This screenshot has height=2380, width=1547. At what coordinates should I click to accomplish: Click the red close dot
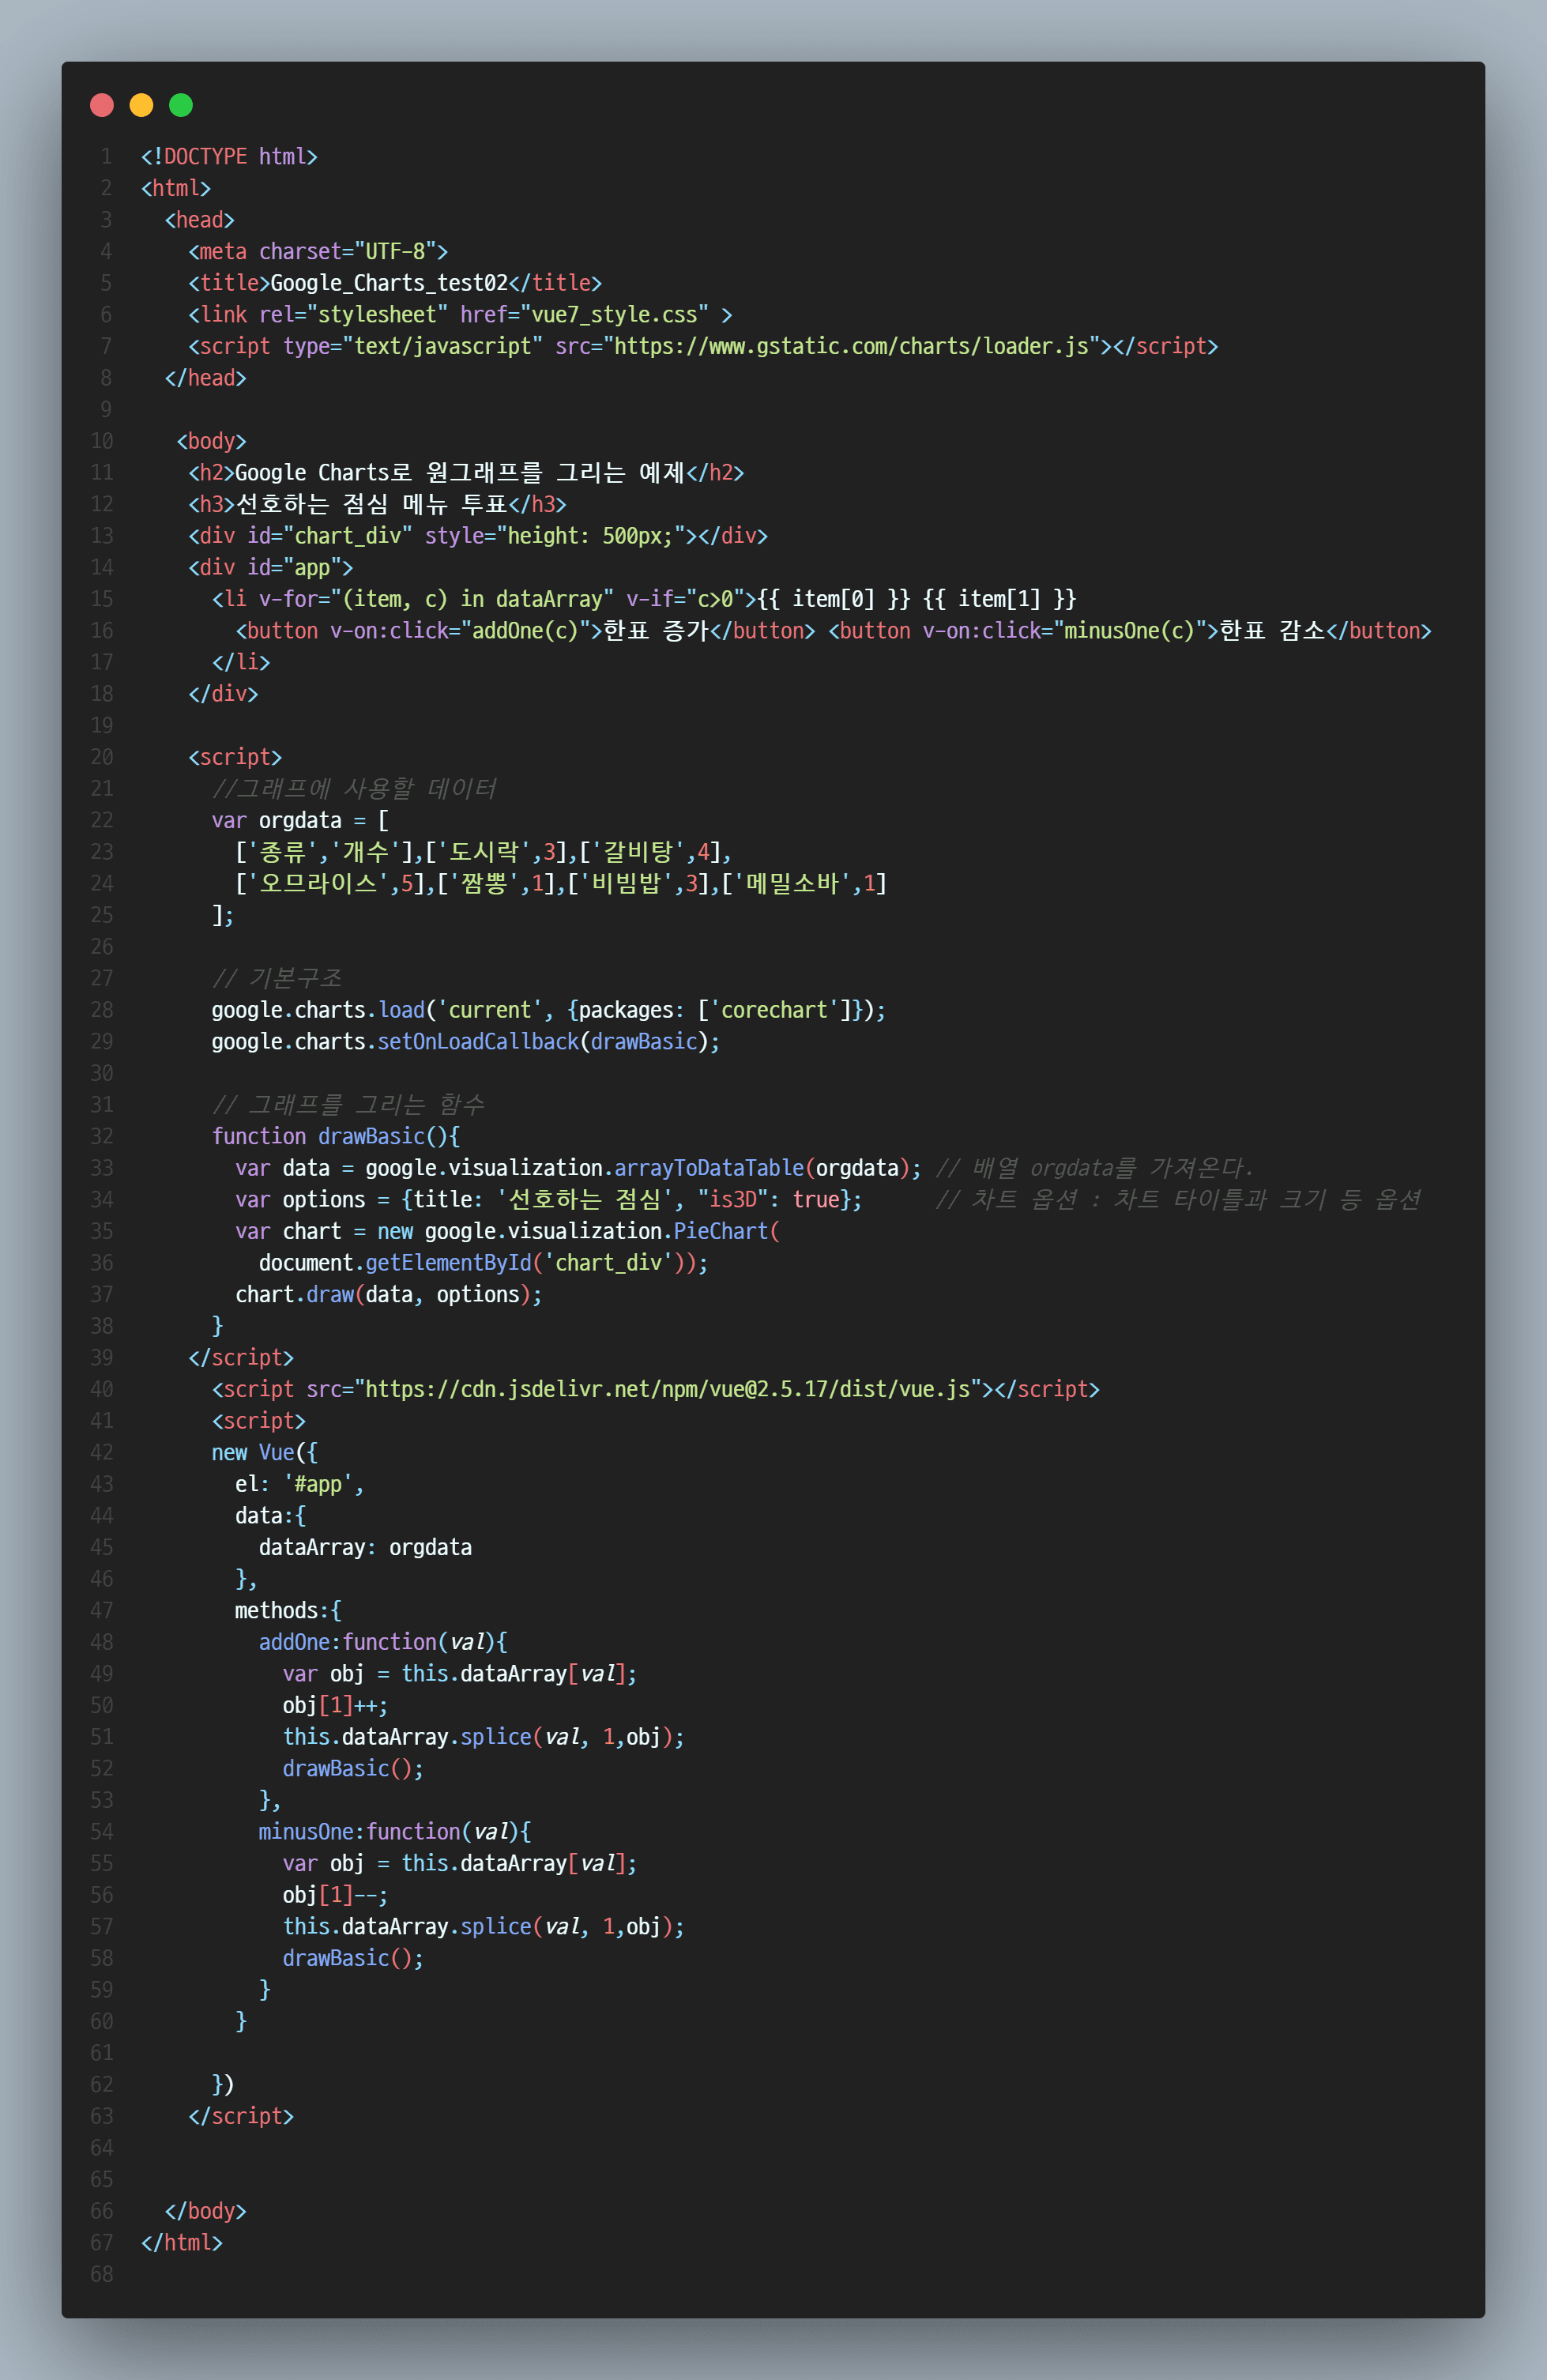pyautogui.click(x=102, y=105)
